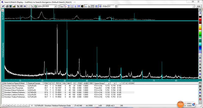The image size is (203, 108).
Task: Click the Space Group column header
Action: 99,83
